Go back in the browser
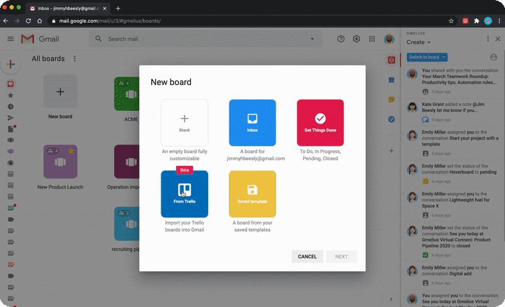 (x=6, y=21)
